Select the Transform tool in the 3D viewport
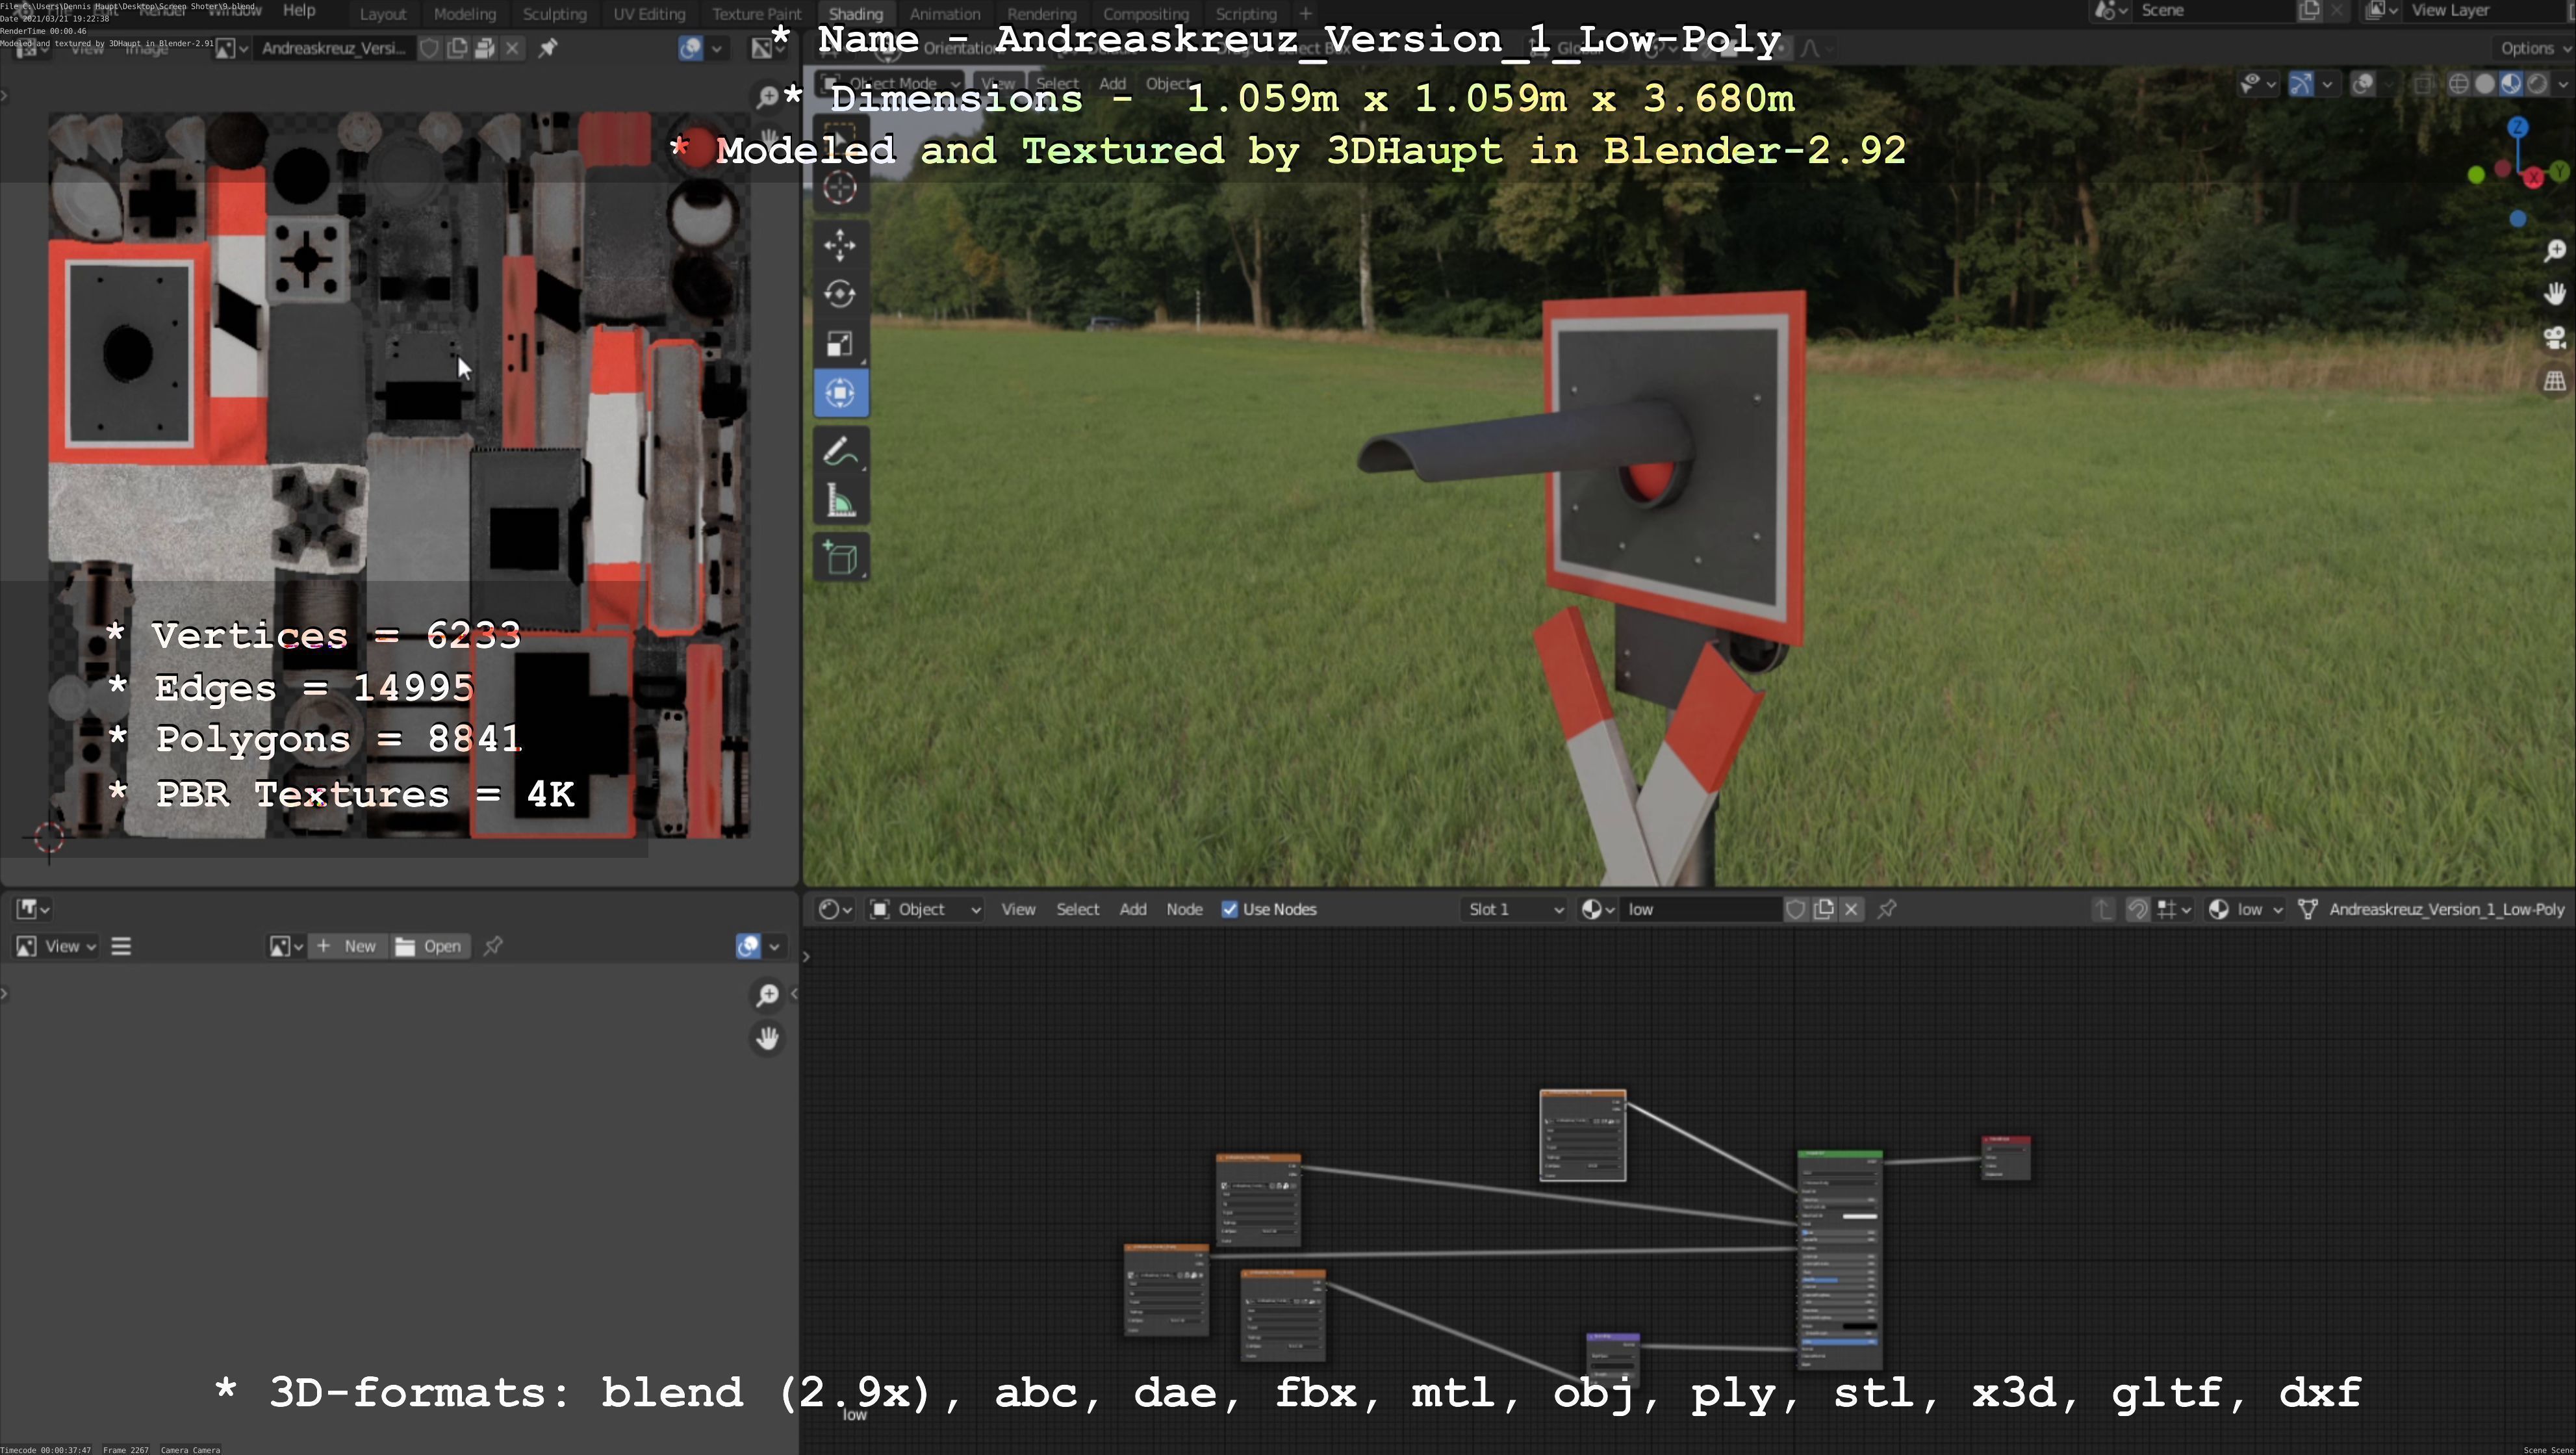2576x1455 pixels. click(x=840, y=394)
